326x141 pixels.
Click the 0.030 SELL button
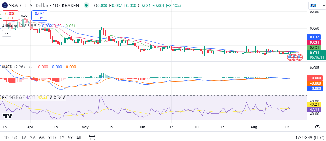coord(10,15)
